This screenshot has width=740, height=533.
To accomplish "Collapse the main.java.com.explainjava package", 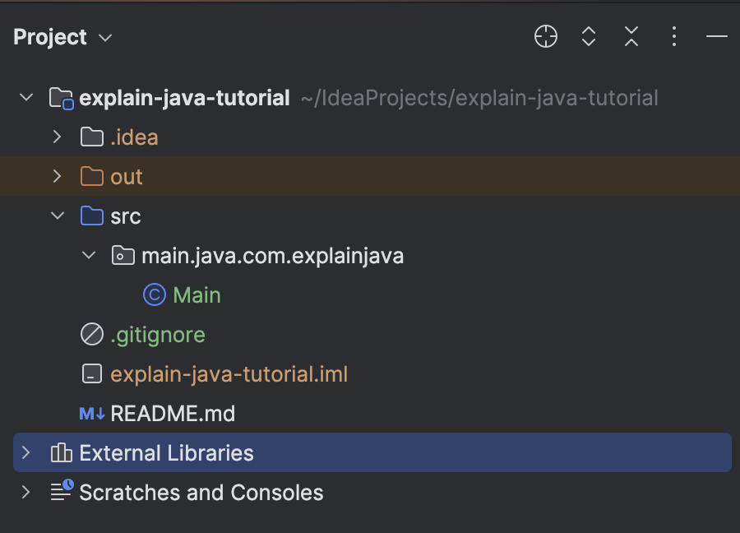I will (89, 256).
